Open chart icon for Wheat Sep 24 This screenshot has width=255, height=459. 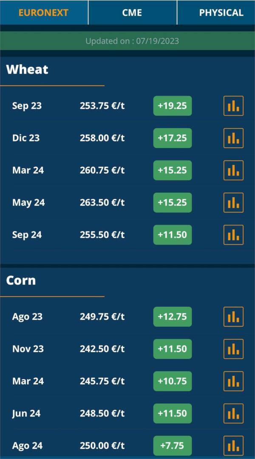click(233, 235)
